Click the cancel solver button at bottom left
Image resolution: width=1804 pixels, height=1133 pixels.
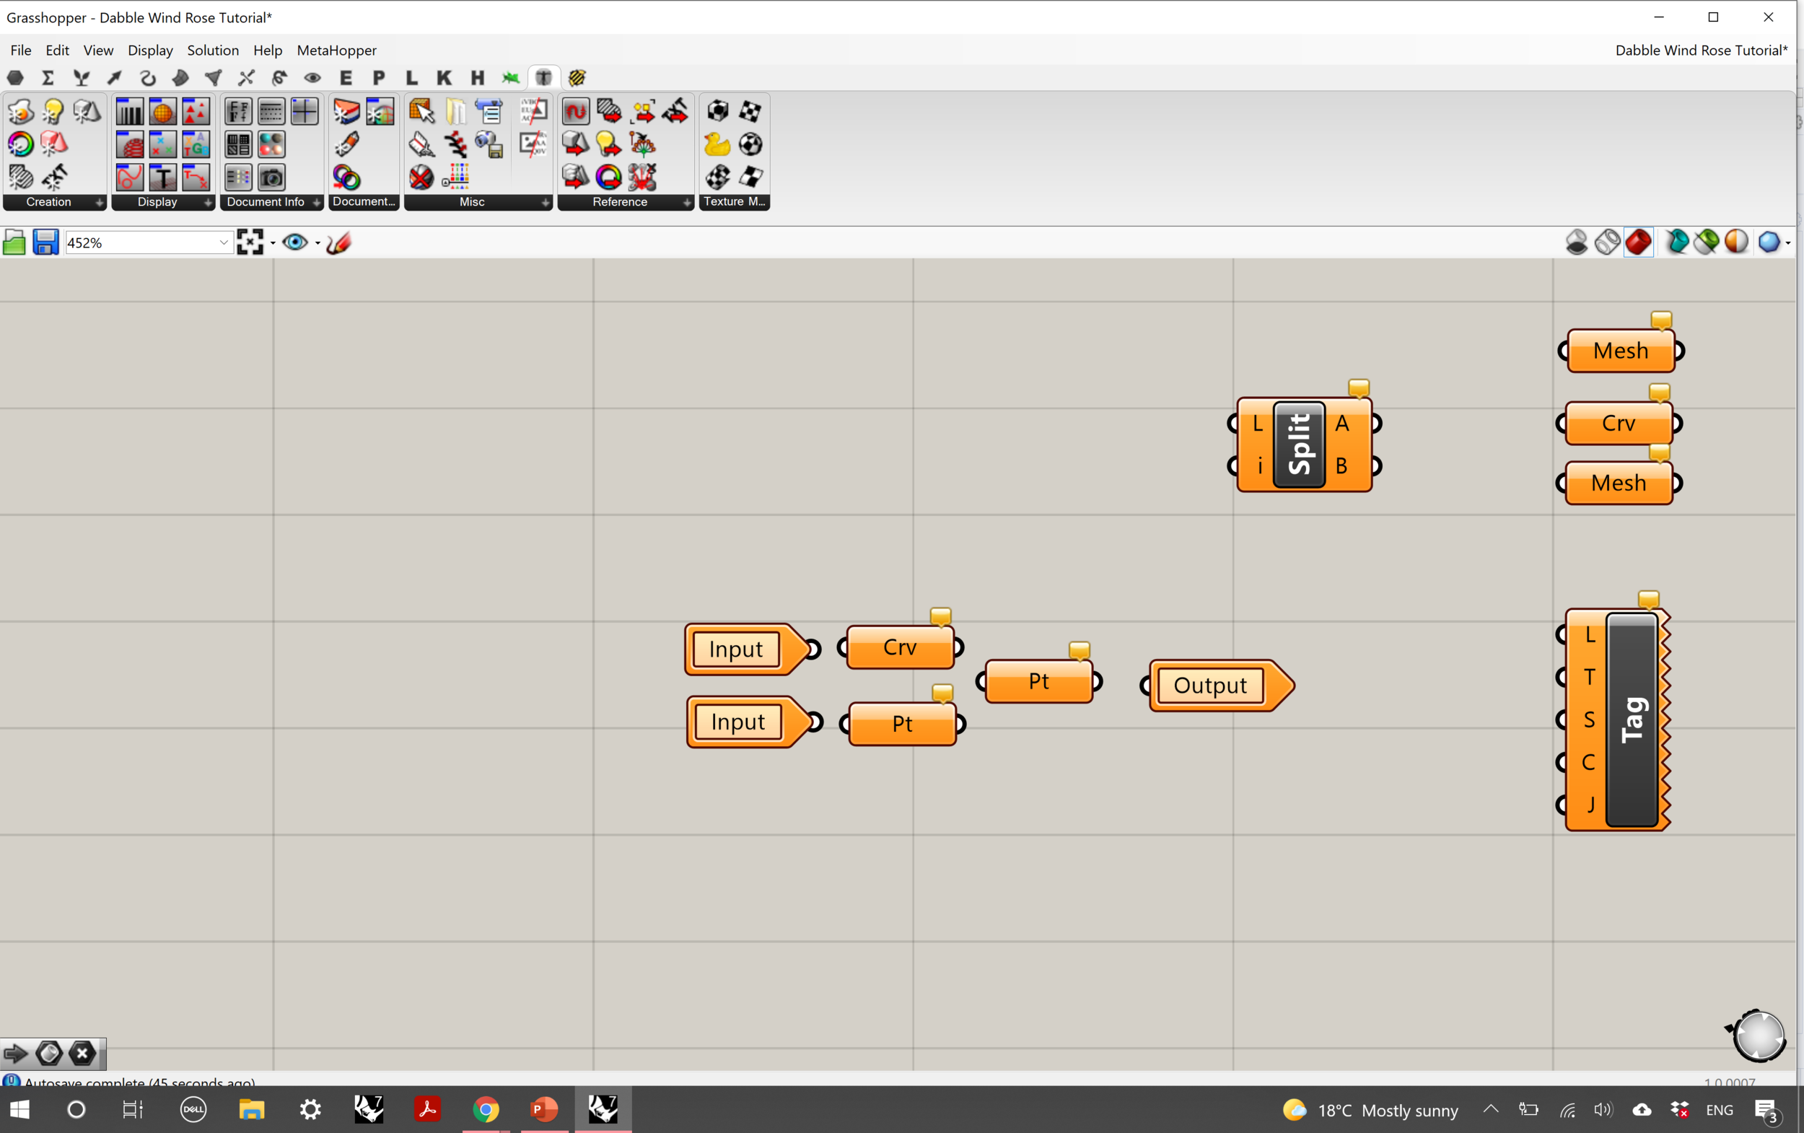82,1053
